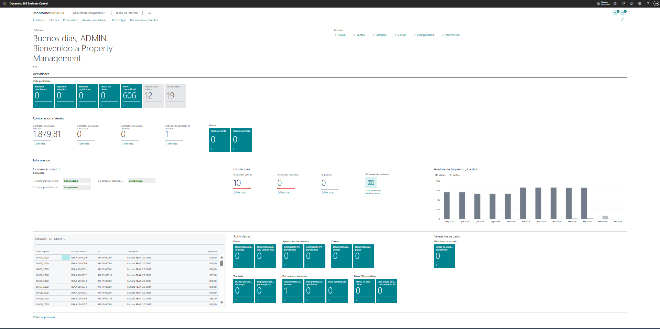Image resolution: width=660 pixels, height=329 pixels.
Task: Open the settings gear icon
Action: pos(640,3)
